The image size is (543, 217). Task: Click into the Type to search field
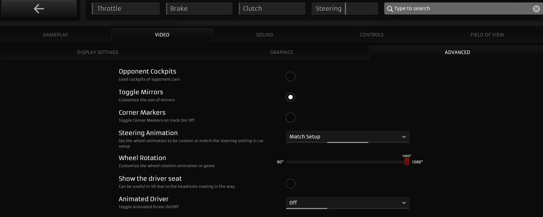point(462,8)
